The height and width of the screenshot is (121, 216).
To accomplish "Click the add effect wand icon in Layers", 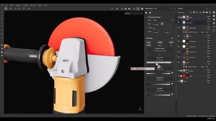I will pos(191,12).
